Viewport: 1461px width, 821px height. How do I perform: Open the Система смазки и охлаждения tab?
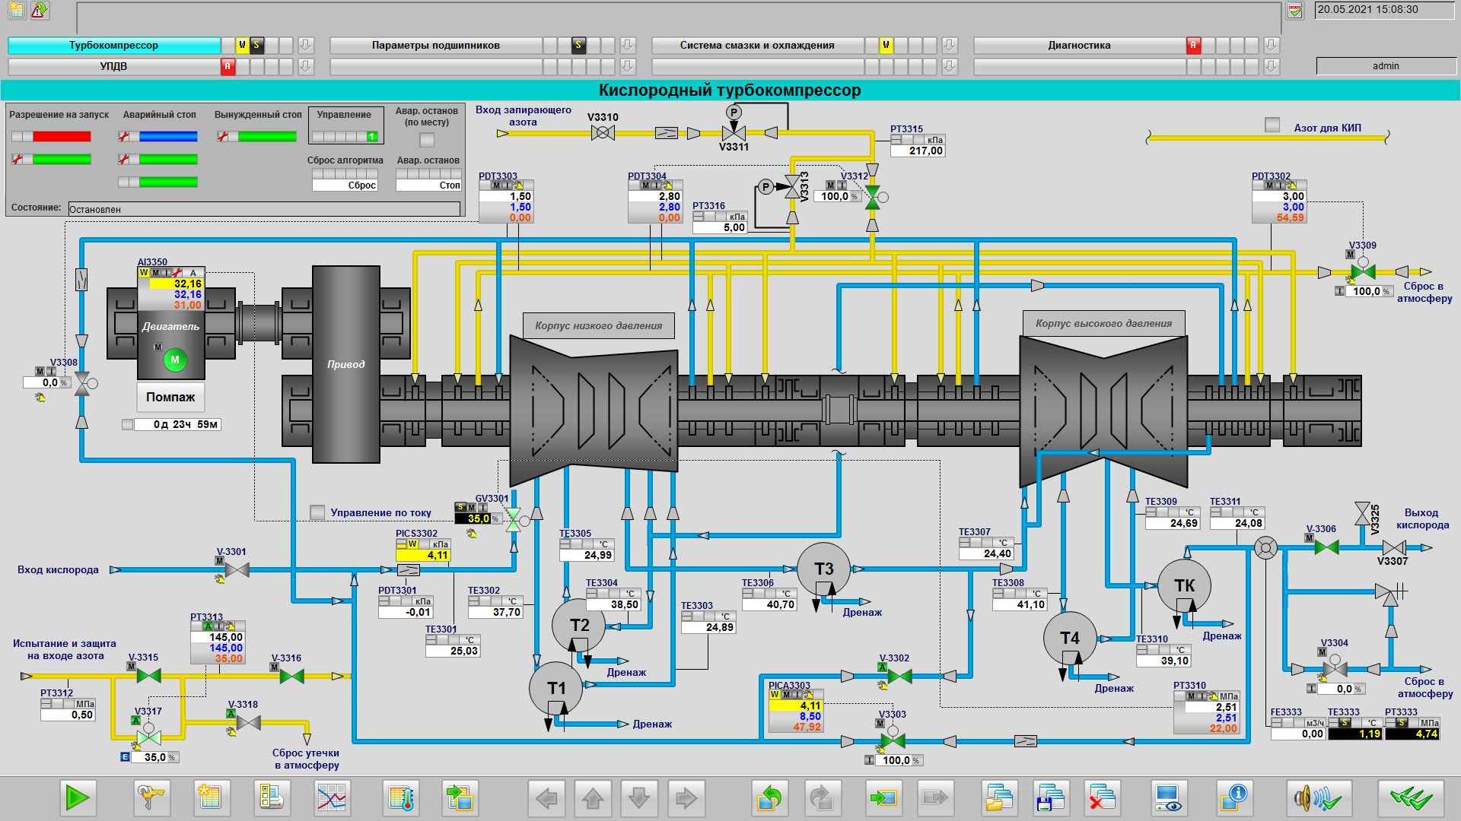point(757,46)
